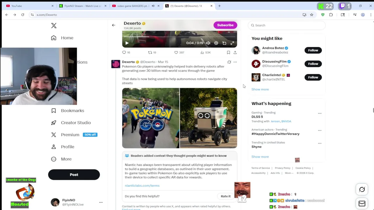Click the black Post button
The image size is (374, 210).
[74, 175]
